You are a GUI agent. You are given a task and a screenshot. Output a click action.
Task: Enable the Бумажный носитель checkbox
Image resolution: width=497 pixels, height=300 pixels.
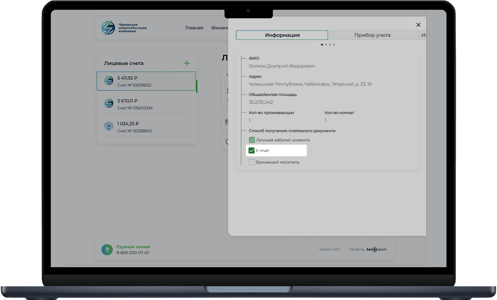[x=251, y=162]
